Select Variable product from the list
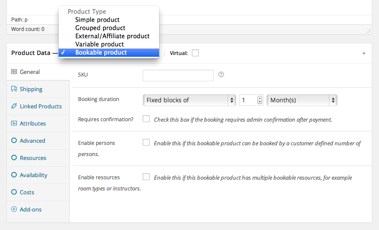Image resolution: width=379 pixels, height=230 pixels. [100, 44]
